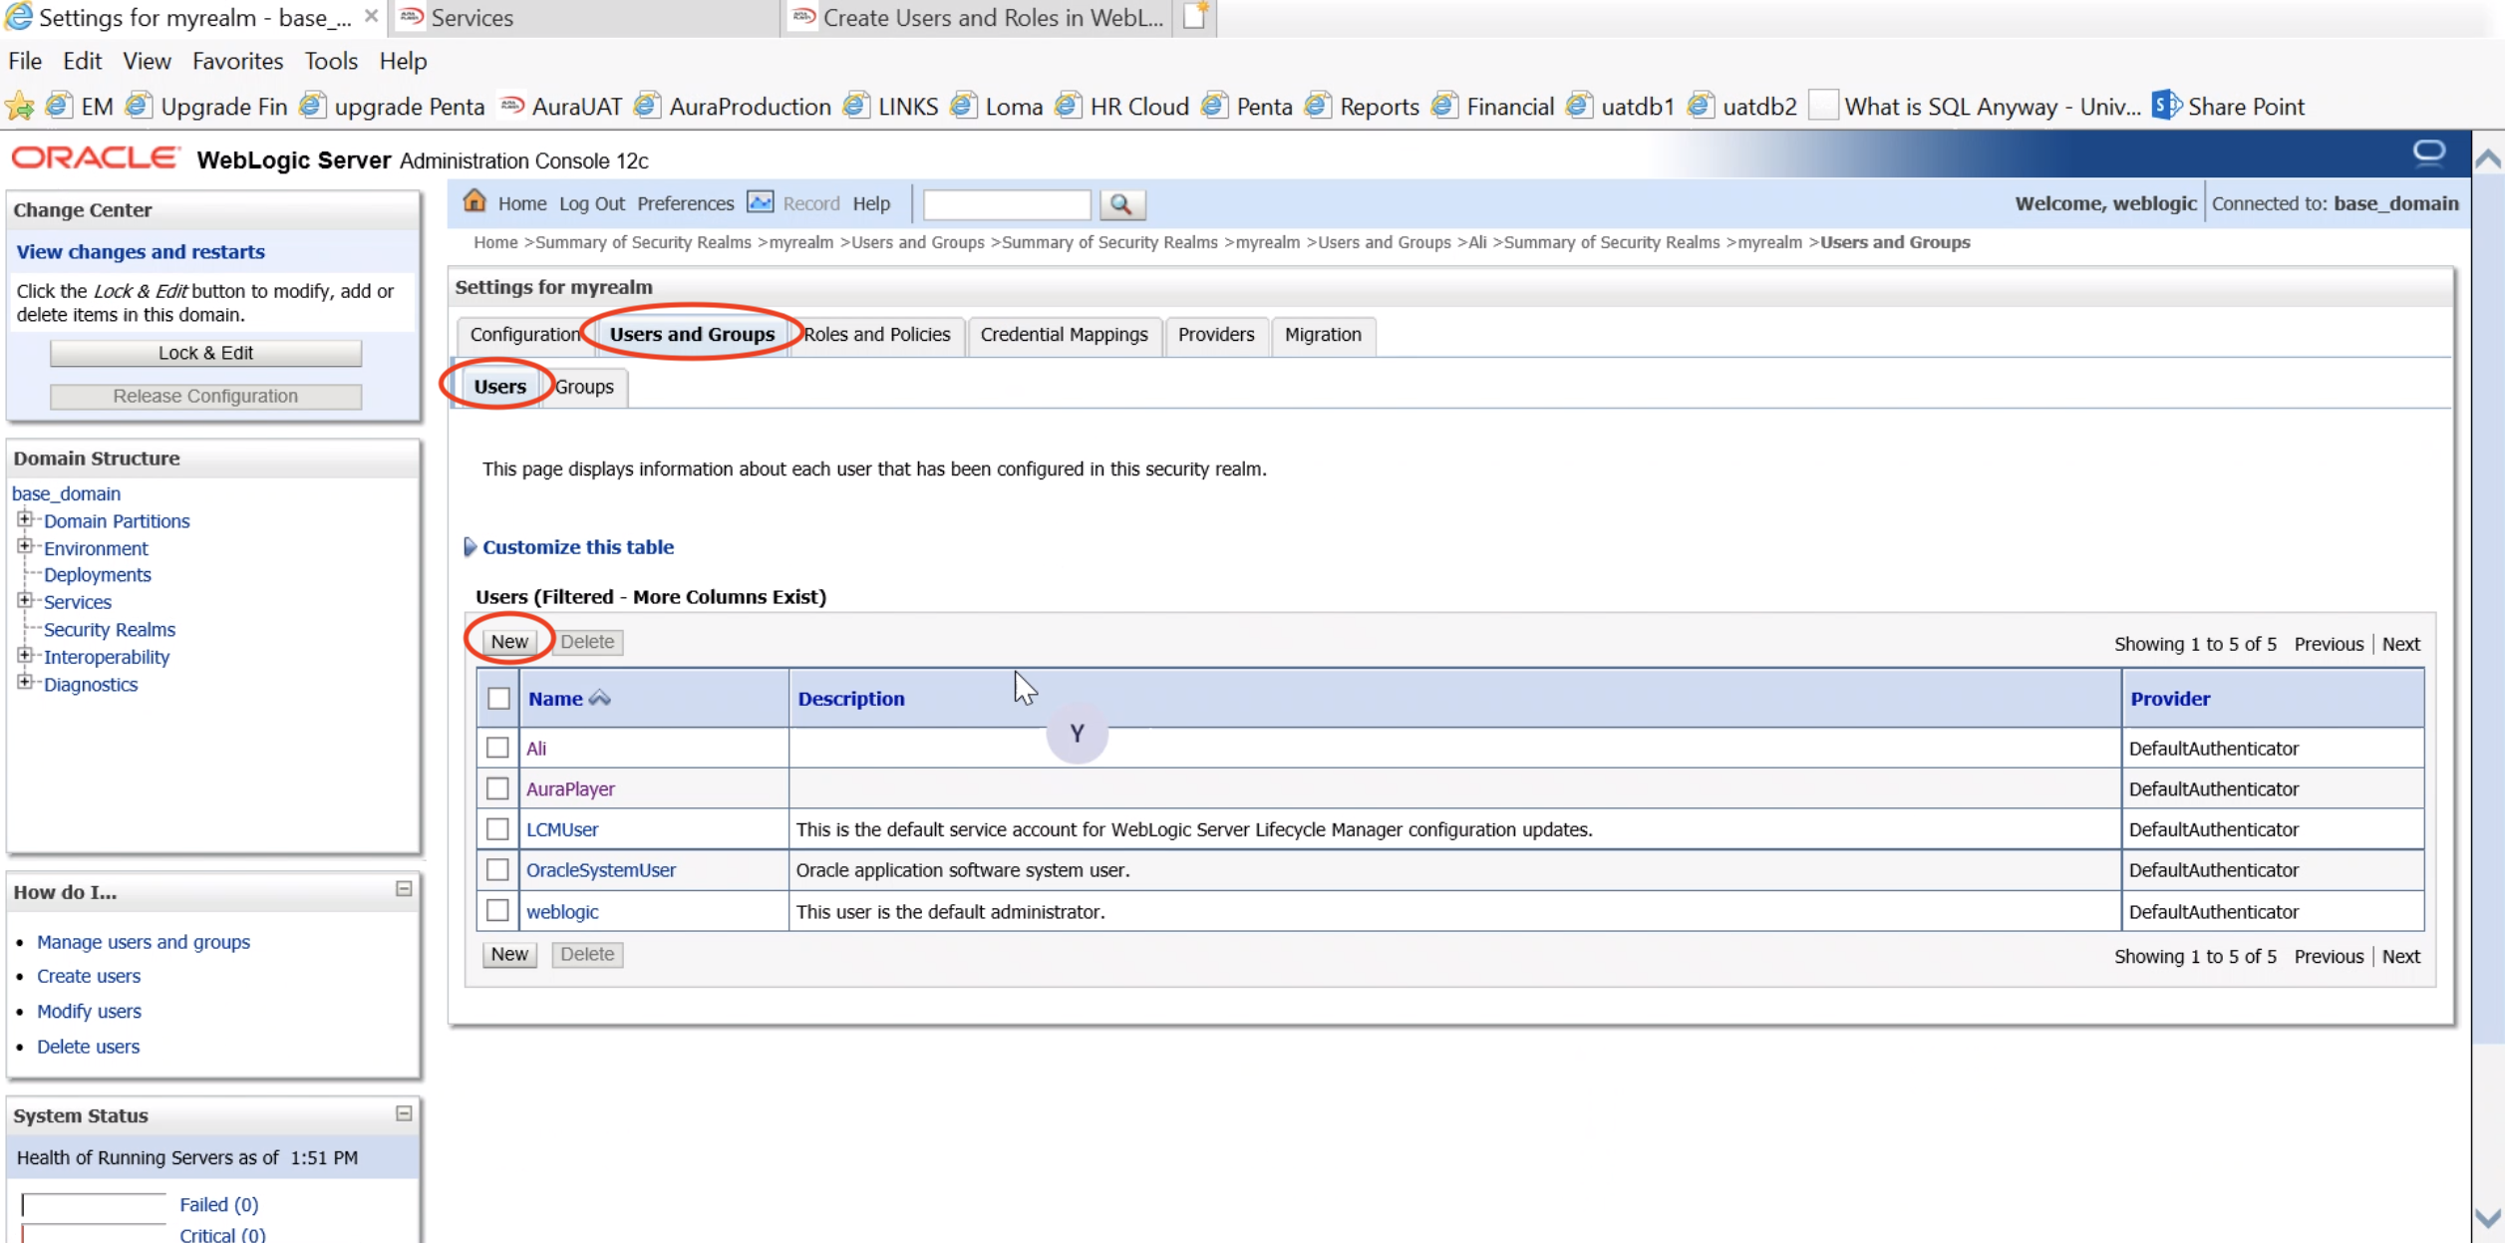Switch to Services browser tab
The width and height of the screenshot is (2505, 1243).
(x=583, y=18)
